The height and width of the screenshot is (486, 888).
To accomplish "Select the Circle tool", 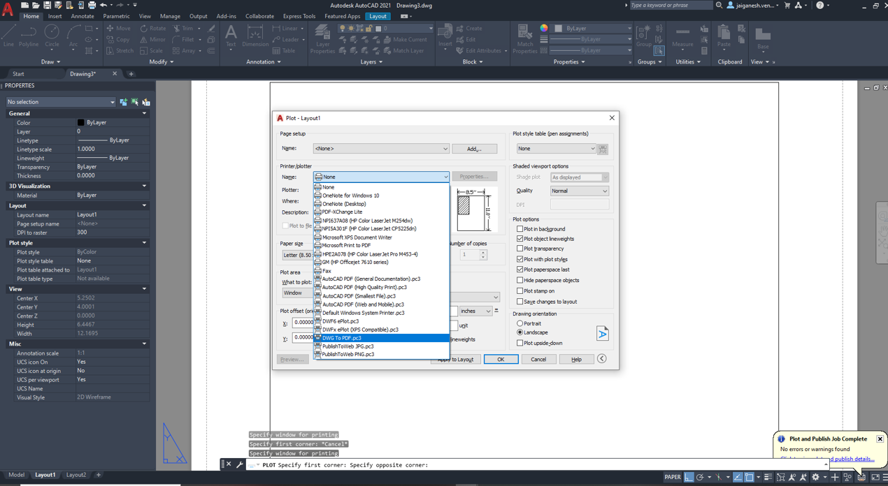I will pos(51,33).
